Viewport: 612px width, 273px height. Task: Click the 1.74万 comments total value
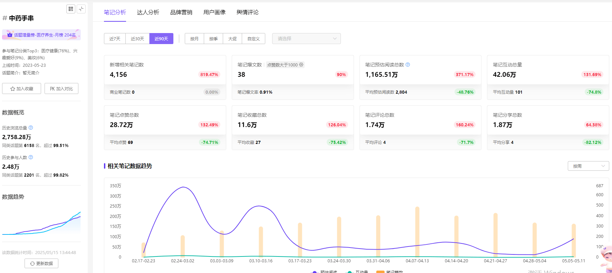[x=375, y=125]
